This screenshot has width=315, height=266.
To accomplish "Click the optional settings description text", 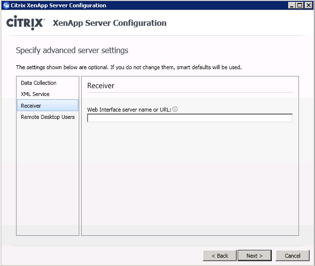I will 129,67.
